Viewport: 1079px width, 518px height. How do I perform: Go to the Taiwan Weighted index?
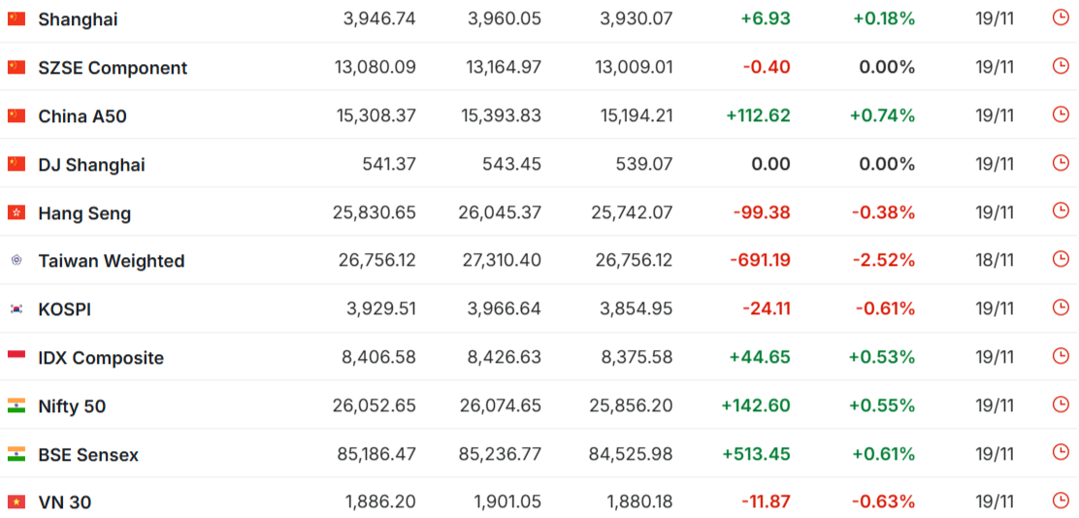[111, 261]
